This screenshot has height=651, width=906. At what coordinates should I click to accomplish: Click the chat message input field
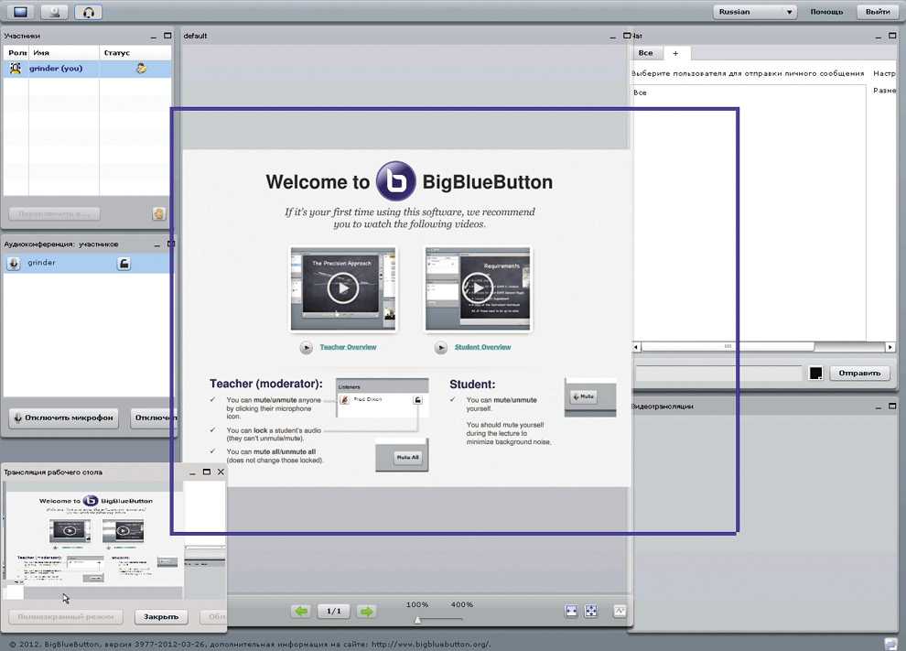pyautogui.click(x=718, y=373)
